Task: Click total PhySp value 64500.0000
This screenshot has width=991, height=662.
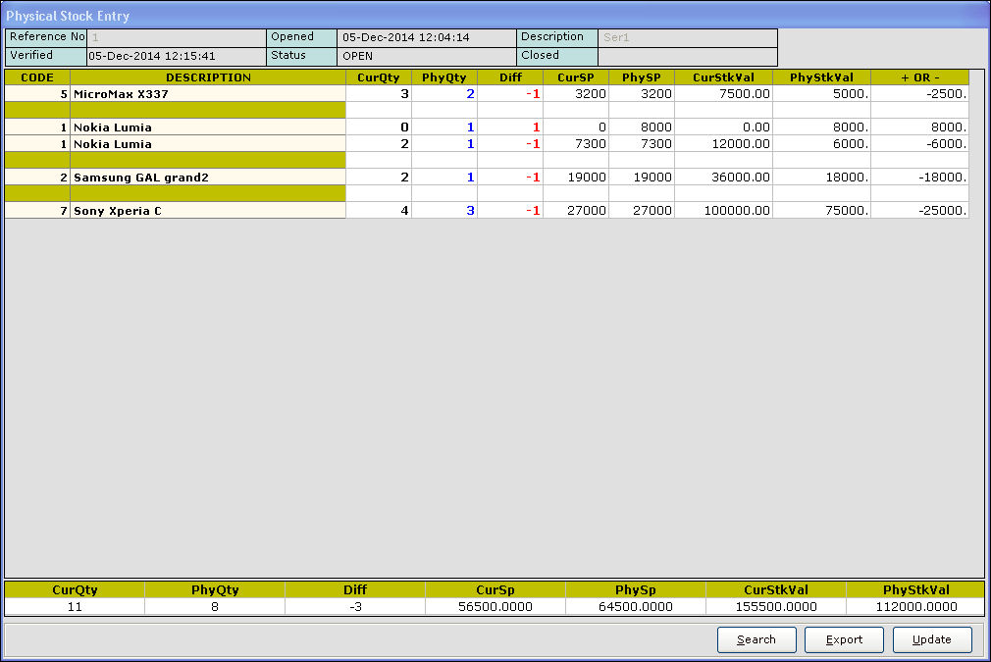Action: (x=636, y=607)
